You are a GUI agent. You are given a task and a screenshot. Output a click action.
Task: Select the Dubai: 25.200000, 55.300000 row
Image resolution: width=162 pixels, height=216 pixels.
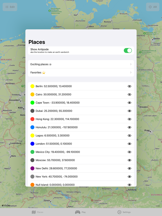coord(81,111)
